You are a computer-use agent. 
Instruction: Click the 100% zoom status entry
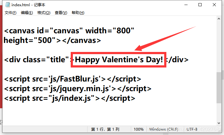coord(139,129)
